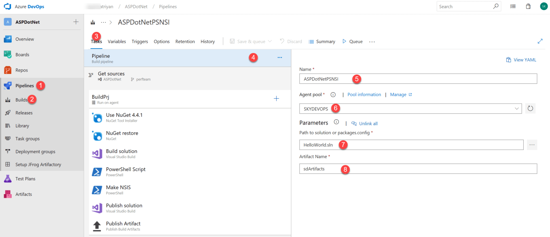This screenshot has width=550, height=237.
Task: Open Releases in the sidebar
Action: [x=24, y=113]
